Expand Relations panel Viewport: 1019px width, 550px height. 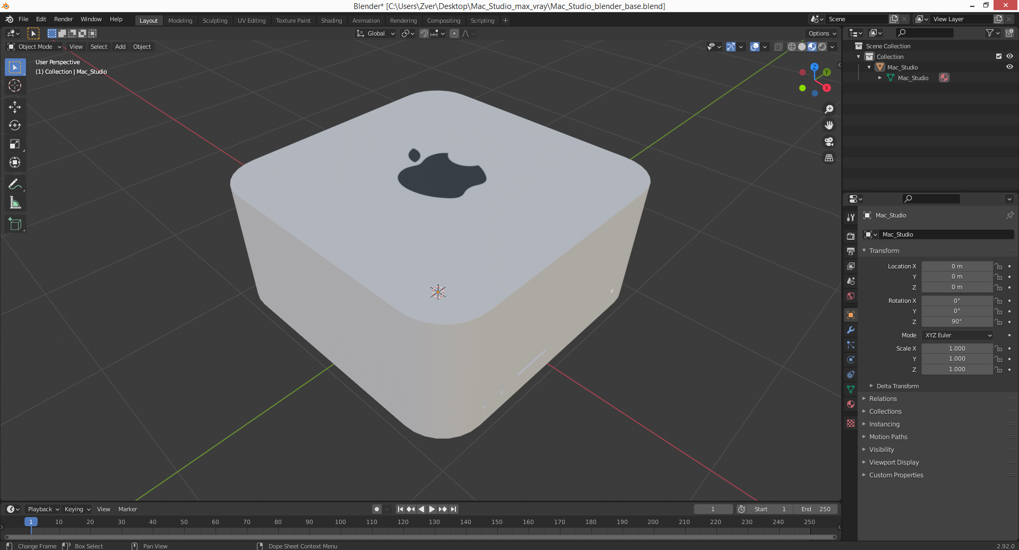click(883, 399)
